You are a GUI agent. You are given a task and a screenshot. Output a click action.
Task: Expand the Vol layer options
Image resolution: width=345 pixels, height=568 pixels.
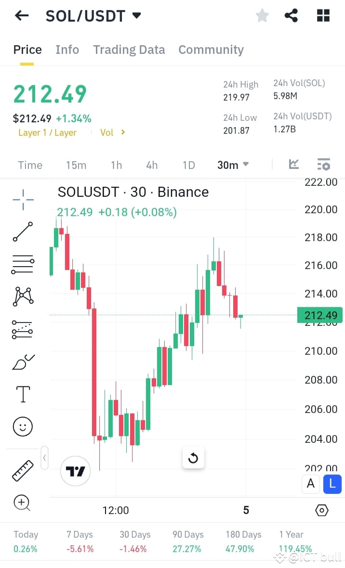pos(113,132)
